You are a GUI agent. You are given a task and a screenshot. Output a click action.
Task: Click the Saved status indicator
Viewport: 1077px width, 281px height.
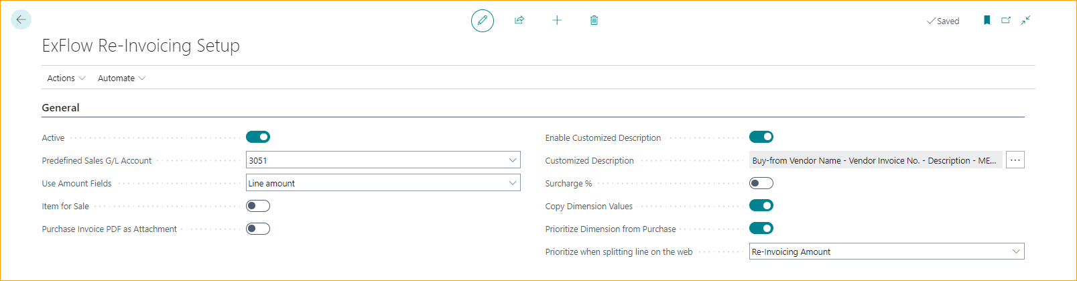coord(943,21)
